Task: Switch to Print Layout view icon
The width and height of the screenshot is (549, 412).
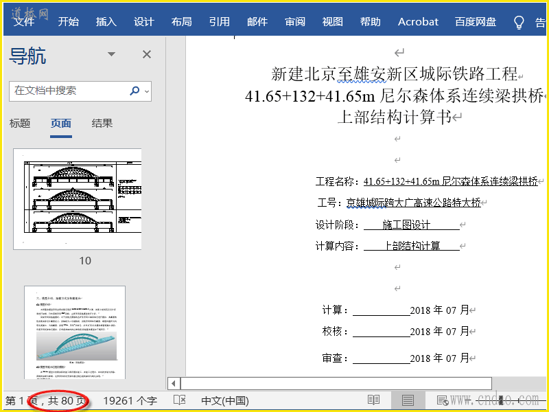Action: 408,400
